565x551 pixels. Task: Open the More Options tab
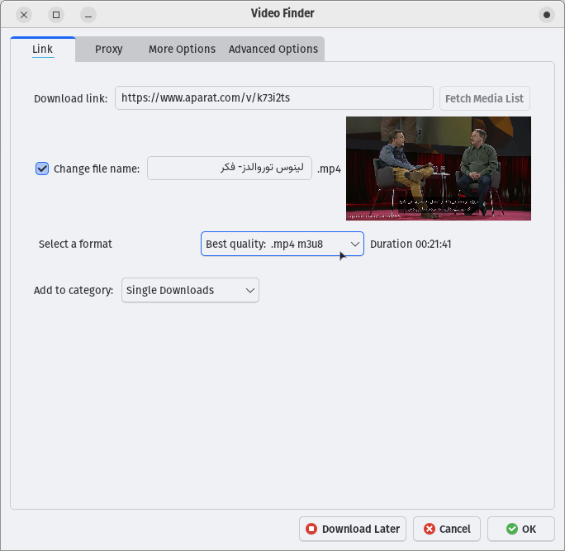pos(182,49)
